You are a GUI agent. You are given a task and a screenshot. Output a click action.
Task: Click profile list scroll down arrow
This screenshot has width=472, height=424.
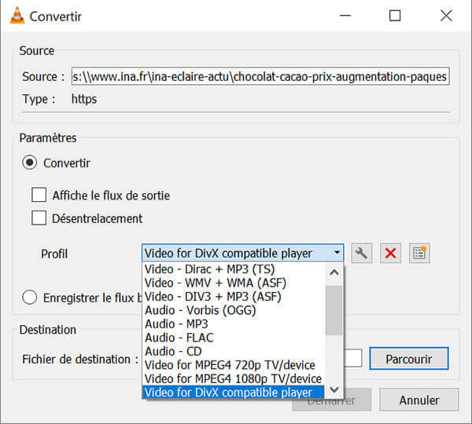(334, 389)
